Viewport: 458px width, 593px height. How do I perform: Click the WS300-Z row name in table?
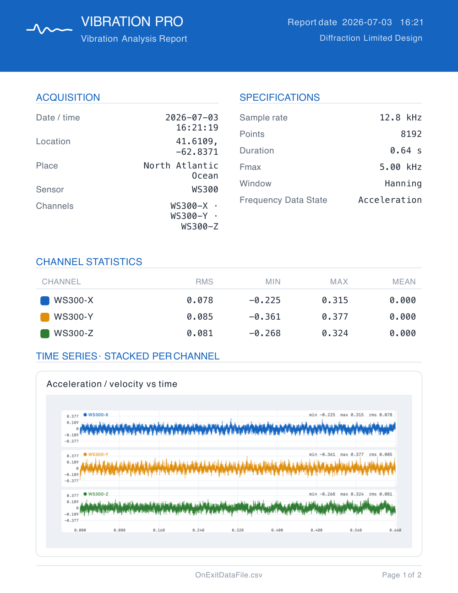click(74, 333)
